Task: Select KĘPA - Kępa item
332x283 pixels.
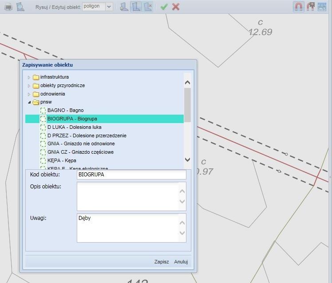Action: pyautogui.click(x=104, y=160)
